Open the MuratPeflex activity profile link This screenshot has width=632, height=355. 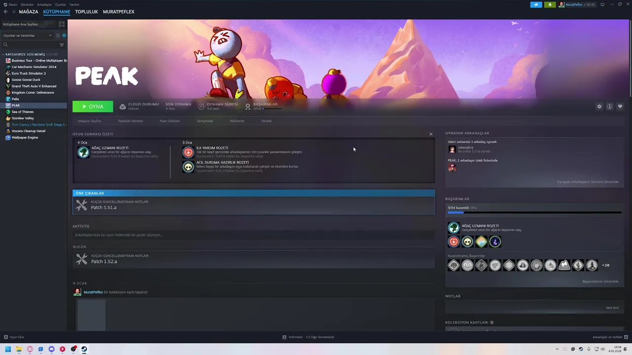click(93, 292)
